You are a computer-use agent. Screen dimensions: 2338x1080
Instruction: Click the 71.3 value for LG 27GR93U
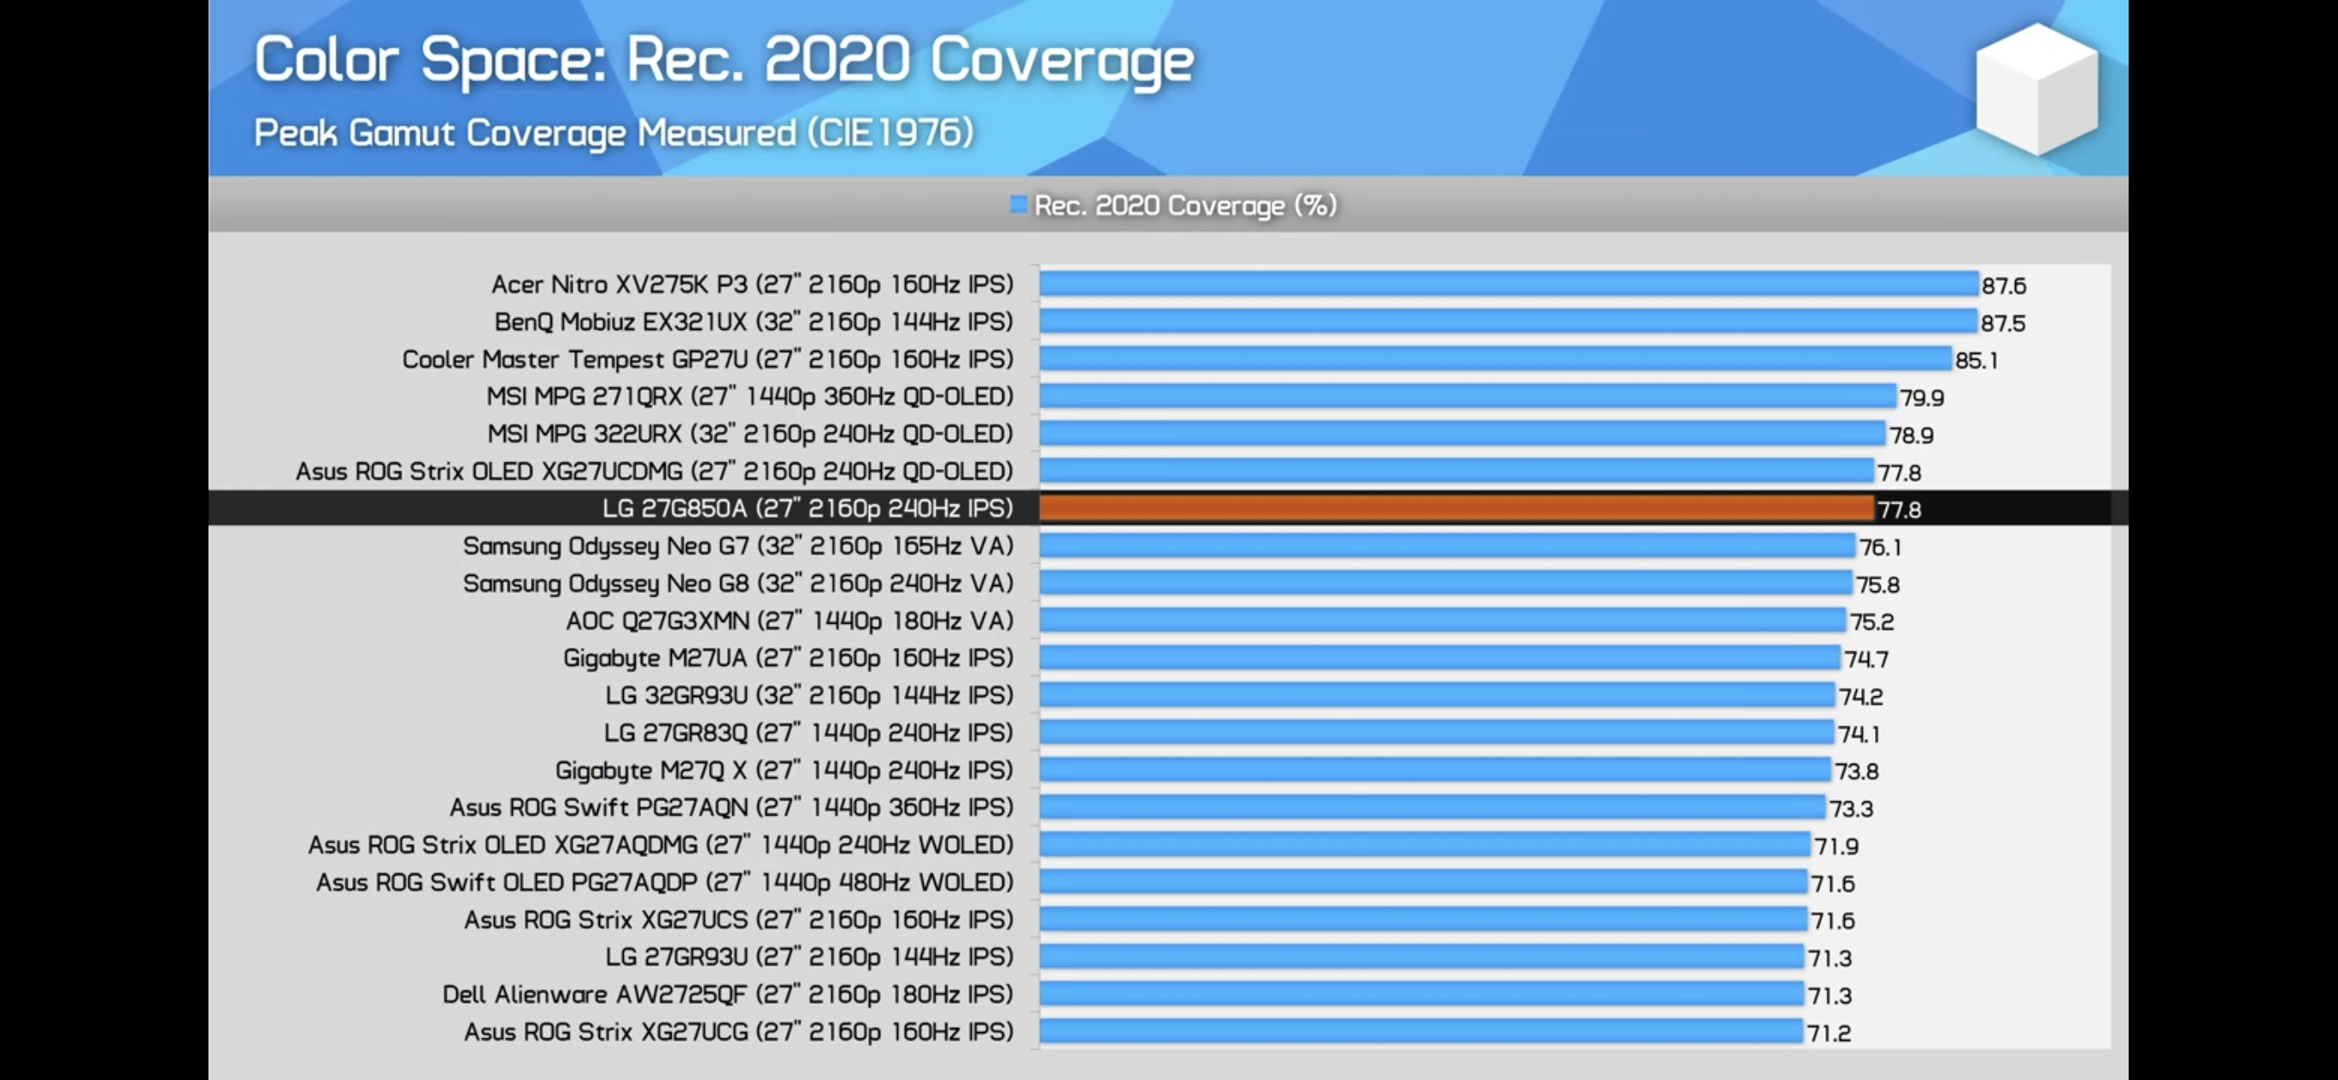(x=1830, y=958)
